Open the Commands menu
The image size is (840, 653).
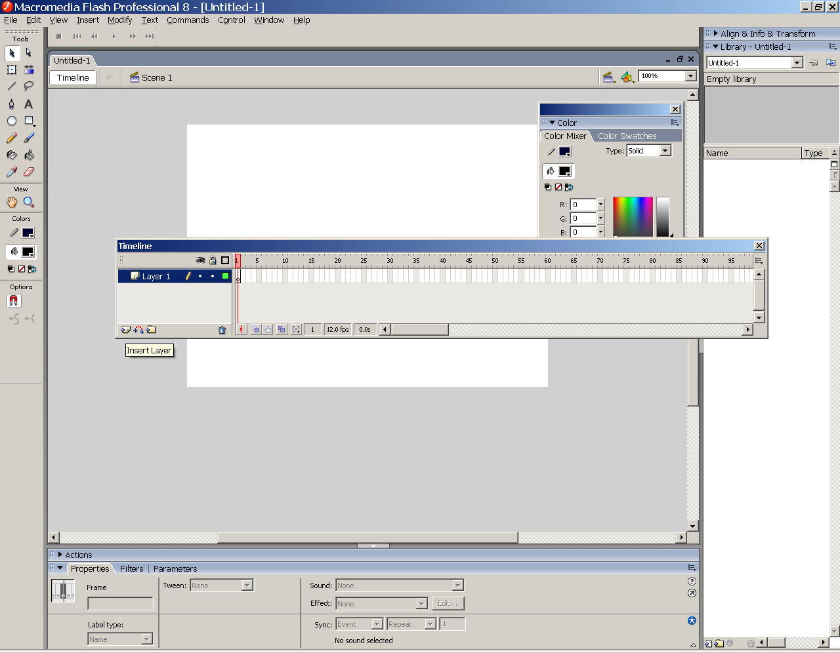(x=188, y=20)
